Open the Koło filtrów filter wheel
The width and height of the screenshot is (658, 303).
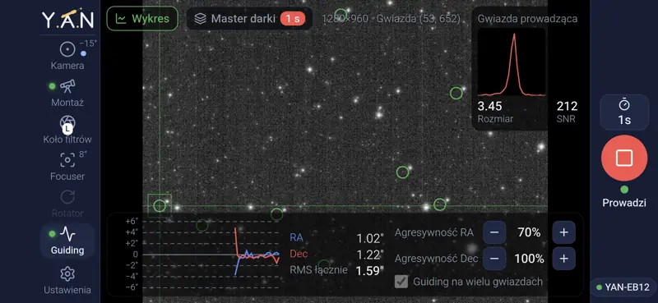click(x=67, y=130)
